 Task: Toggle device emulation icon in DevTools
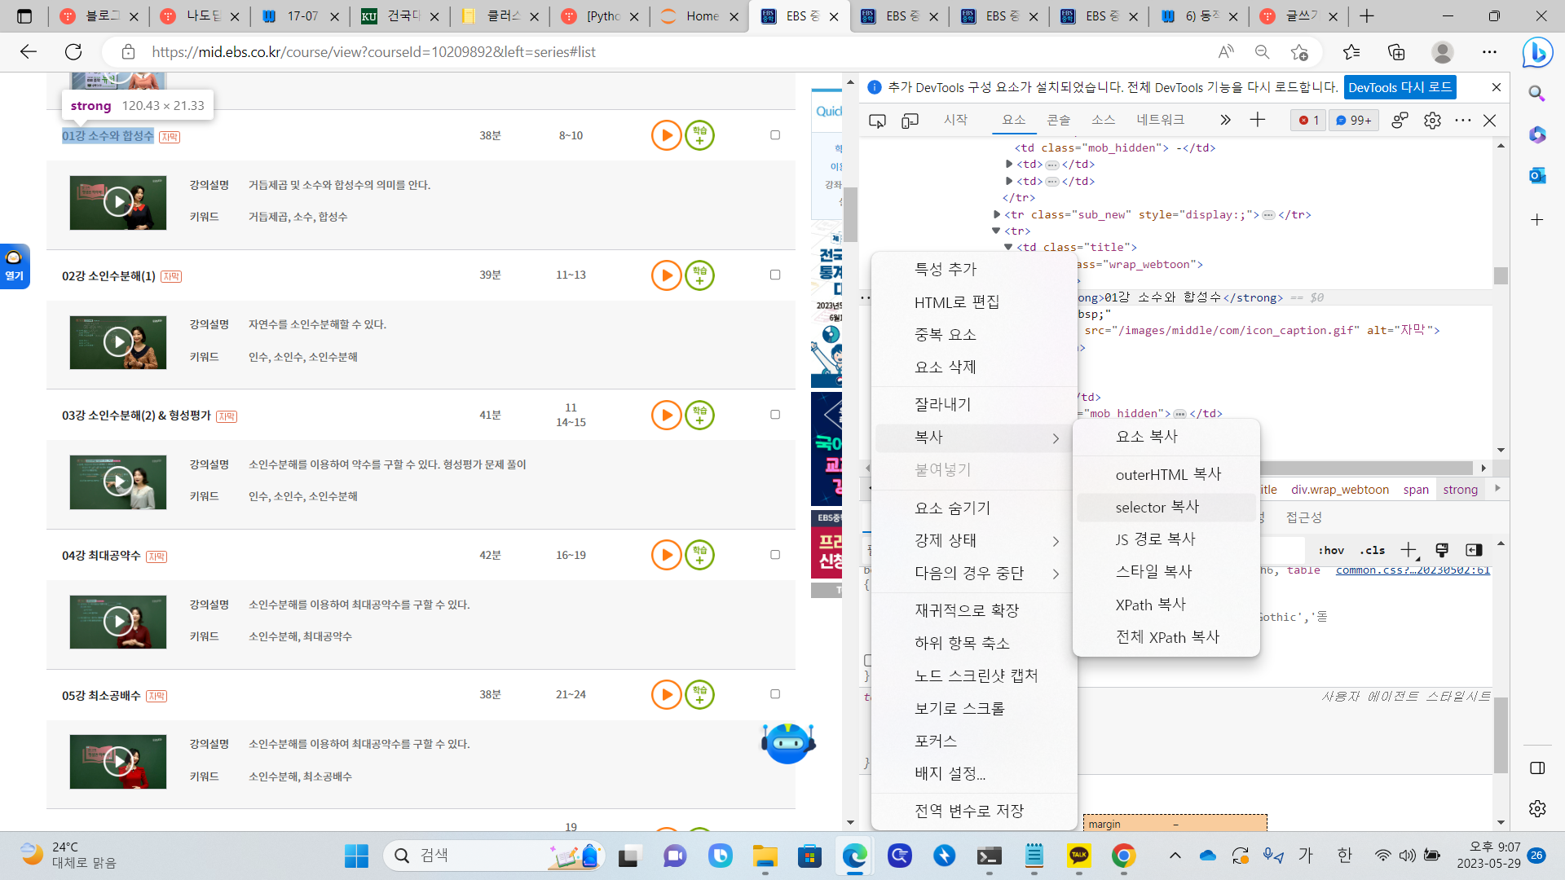pos(910,121)
